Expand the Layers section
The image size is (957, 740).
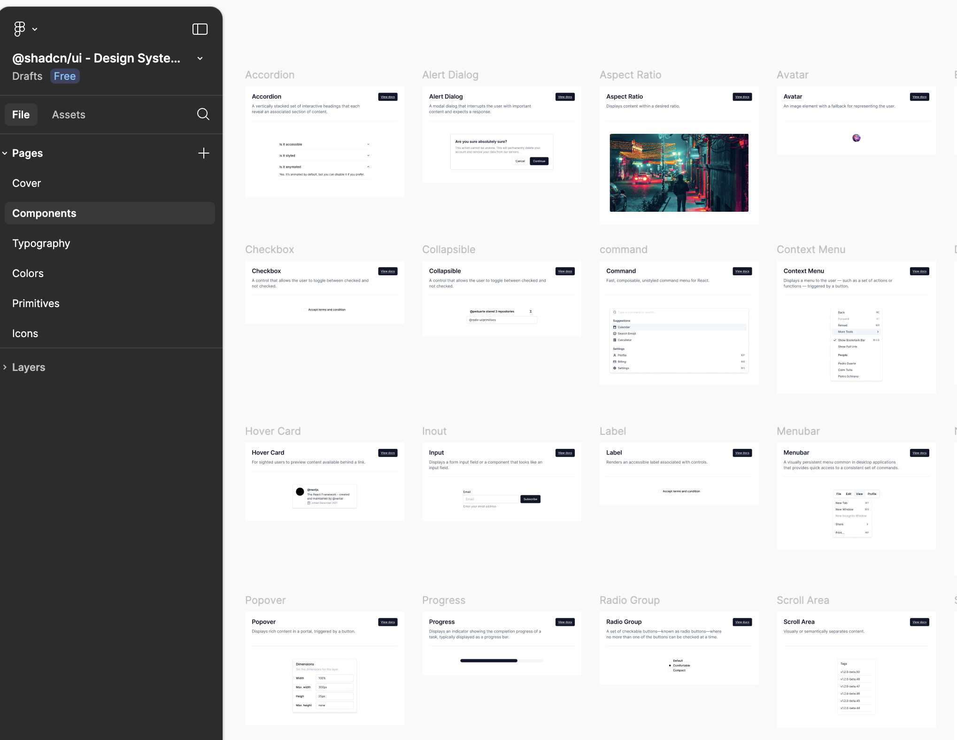point(28,367)
